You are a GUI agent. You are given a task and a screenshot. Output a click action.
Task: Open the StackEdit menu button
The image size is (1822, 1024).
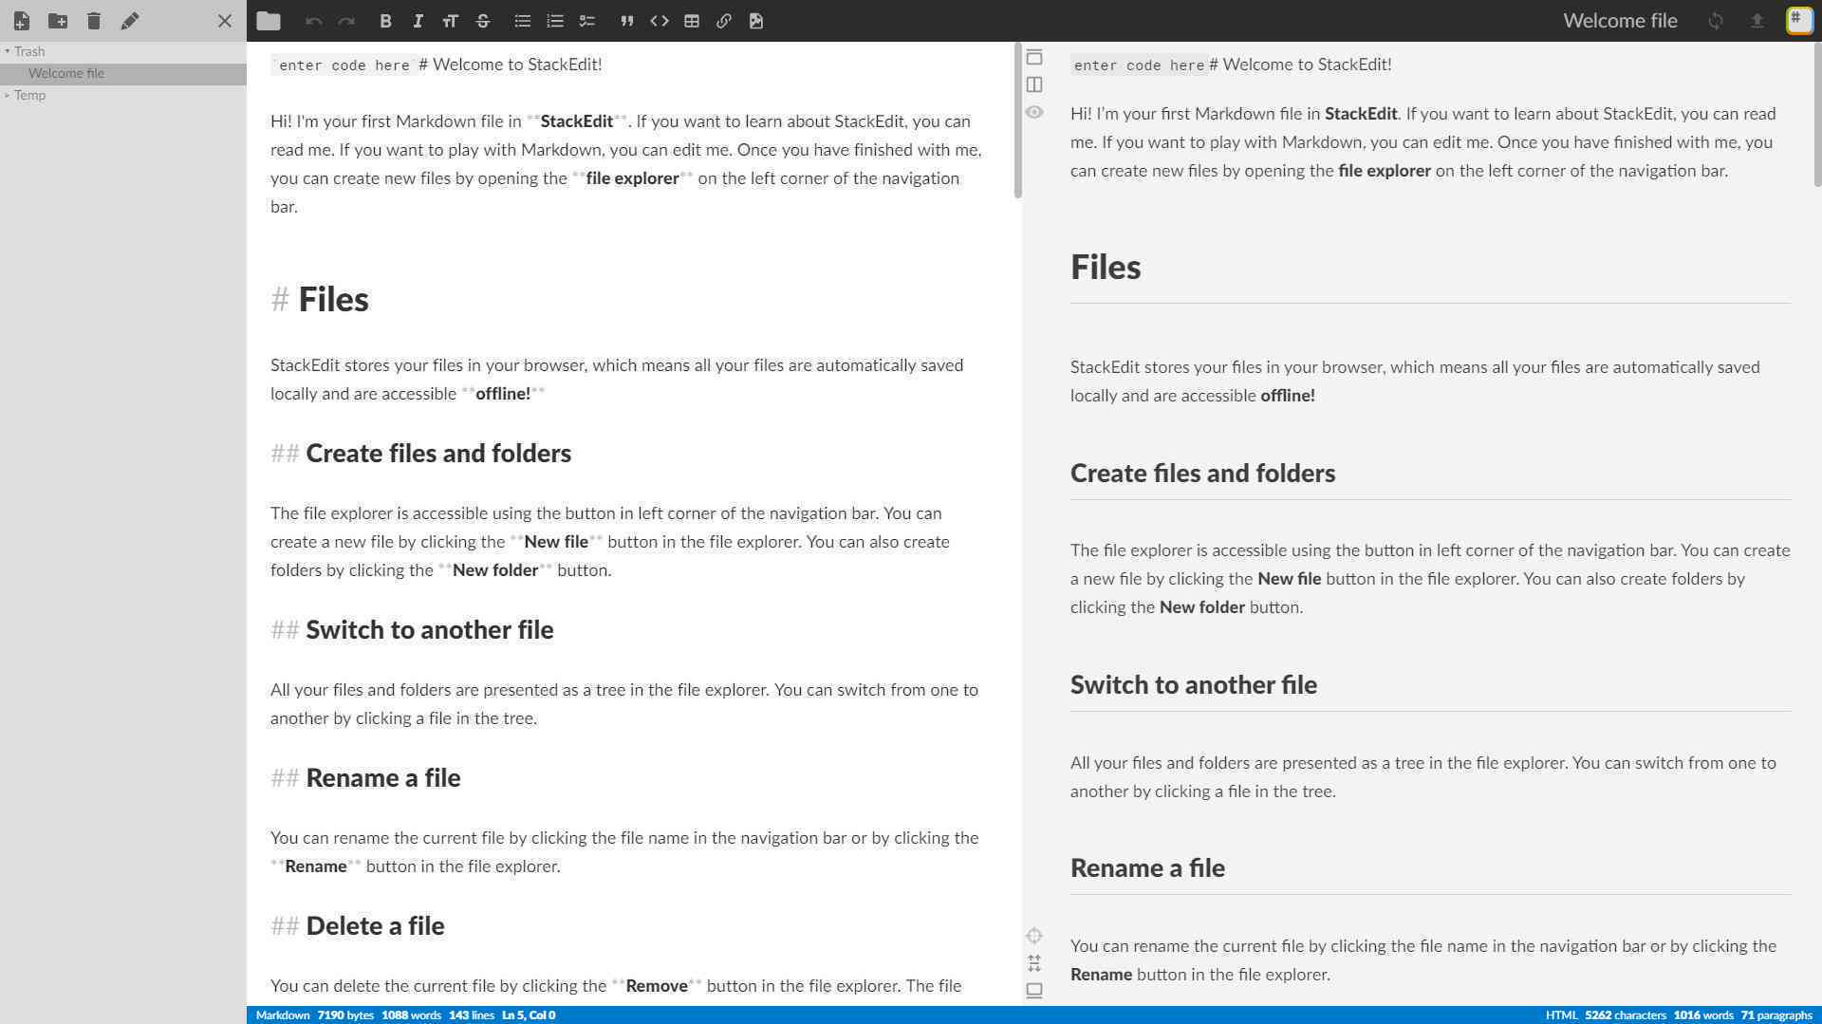click(x=1798, y=21)
